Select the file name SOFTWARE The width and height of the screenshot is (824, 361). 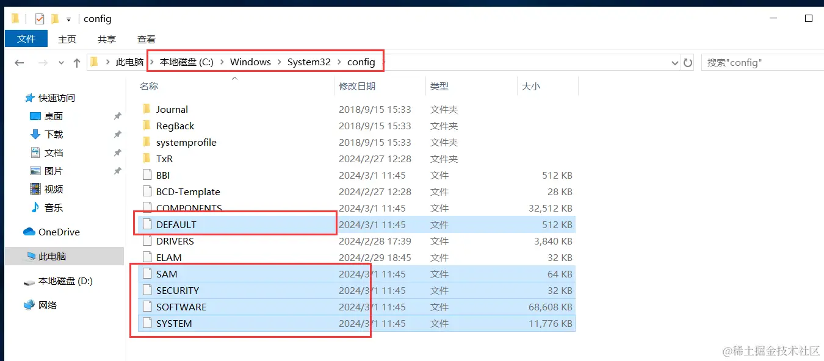pyautogui.click(x=181, y=307)
